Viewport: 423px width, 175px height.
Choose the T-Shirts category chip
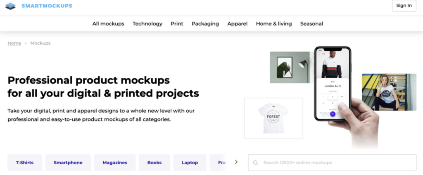tap(25, 163)
